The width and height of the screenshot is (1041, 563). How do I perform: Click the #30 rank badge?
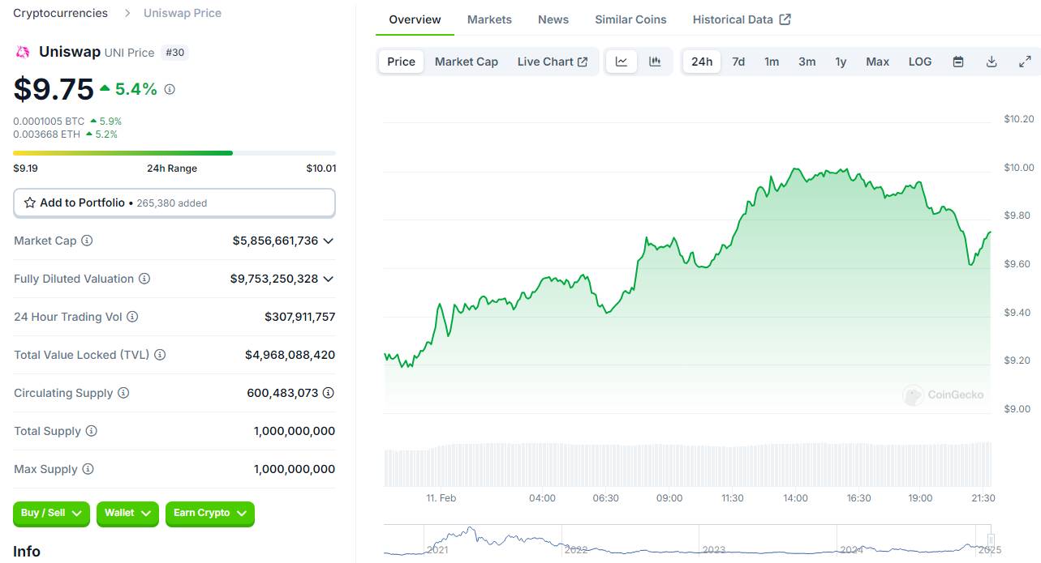click(175, 53)
